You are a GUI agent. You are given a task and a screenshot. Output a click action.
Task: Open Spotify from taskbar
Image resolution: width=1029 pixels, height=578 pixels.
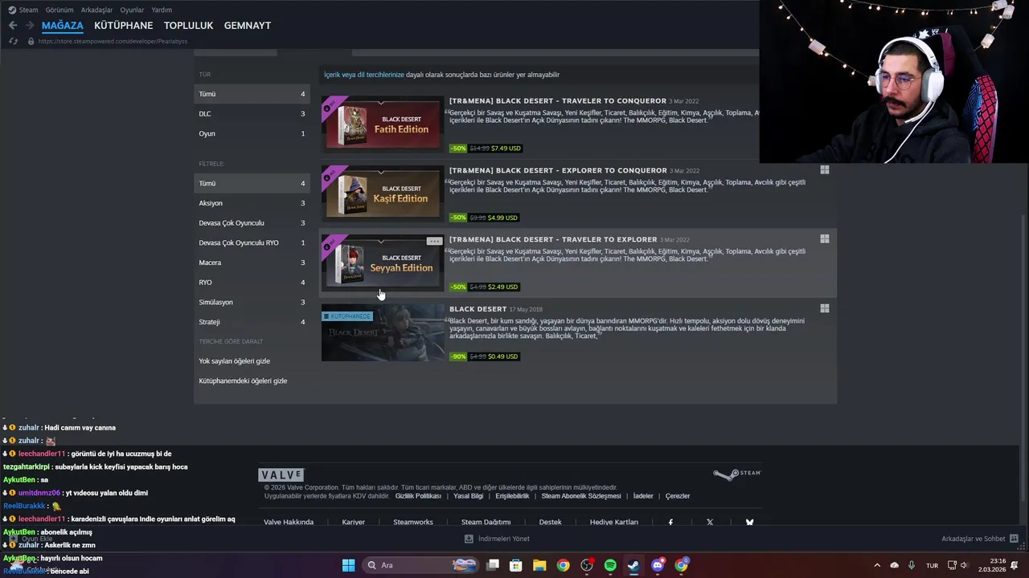pos(610,565)
